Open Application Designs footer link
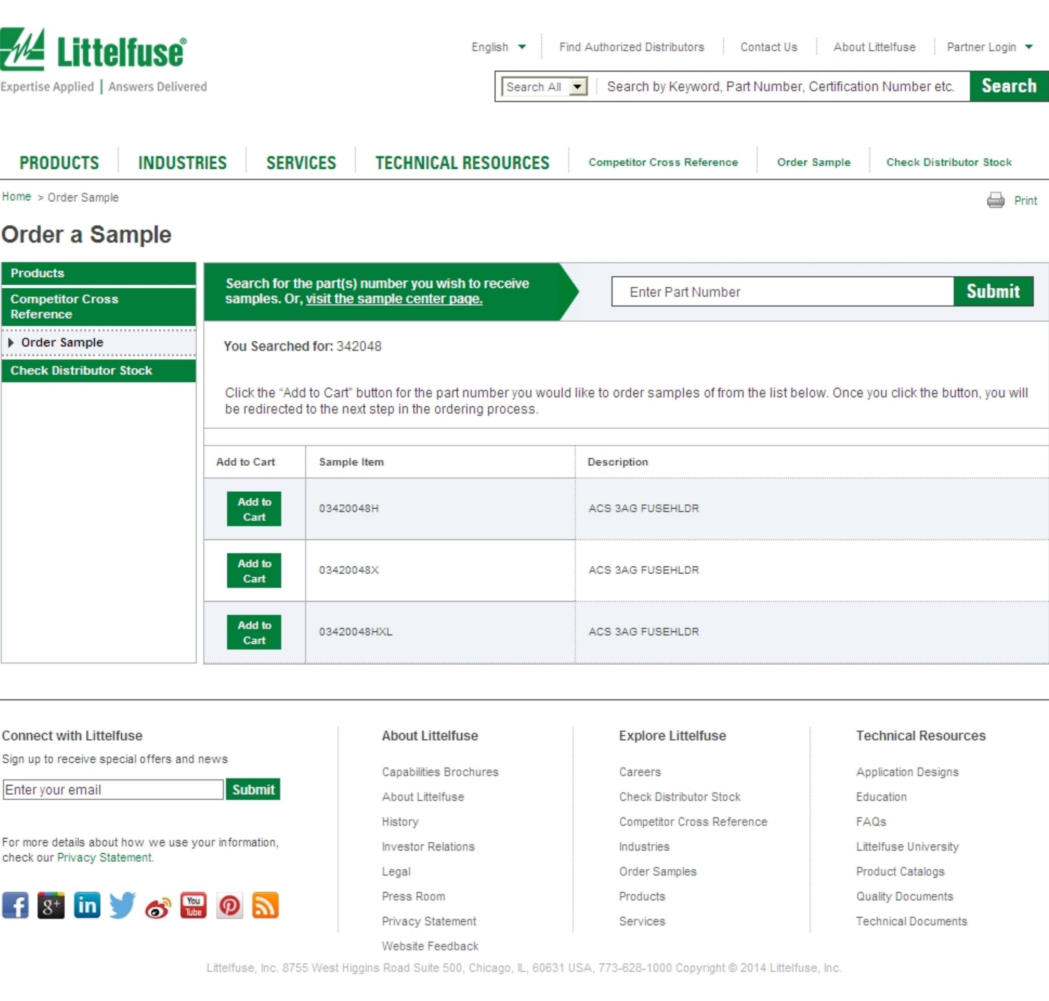Screen dimensions: 1049x1001 pos(907,772)
